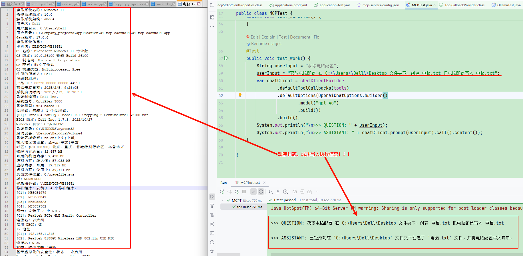Click the Rename usages link
Screen dimensions: 523x256
(x=266, y=44)
